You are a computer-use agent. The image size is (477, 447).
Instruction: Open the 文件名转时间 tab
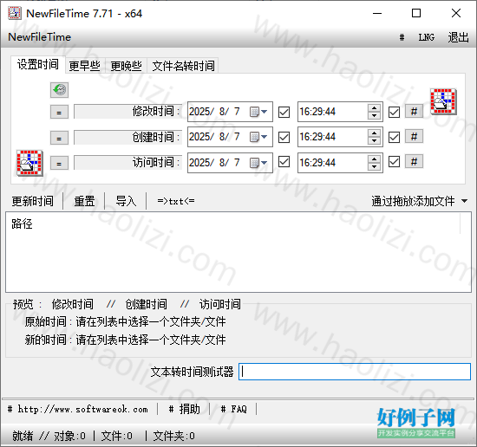click(x=183, y=66)
